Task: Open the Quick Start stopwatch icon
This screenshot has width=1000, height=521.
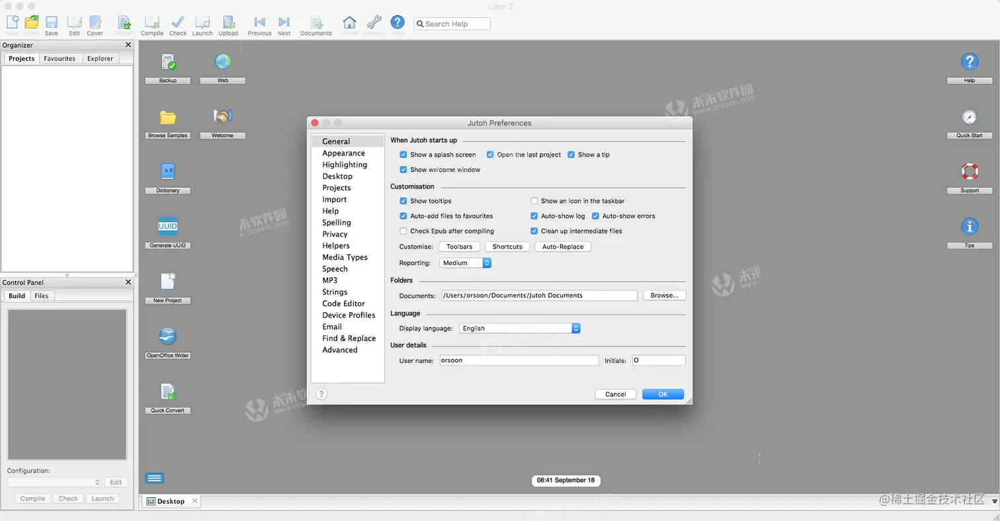Action: click(970, 116)
